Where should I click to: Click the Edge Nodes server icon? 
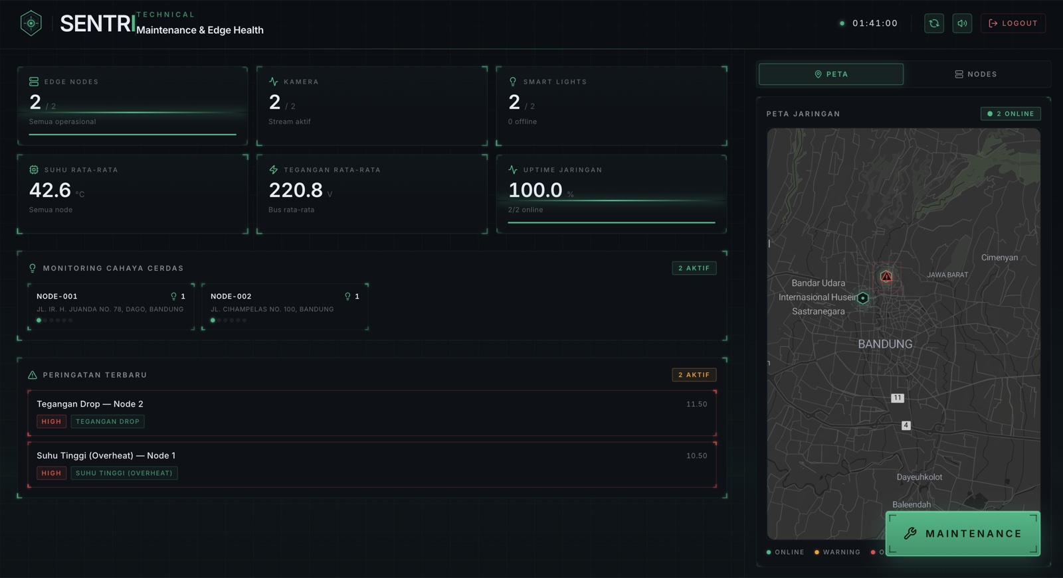click(x=34, y=82)
